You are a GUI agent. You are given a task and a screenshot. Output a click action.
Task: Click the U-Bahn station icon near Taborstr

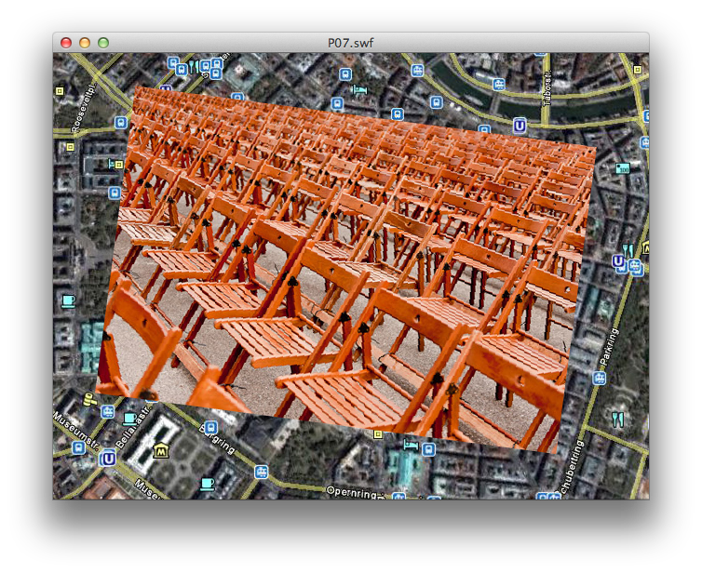coord(520,126)
